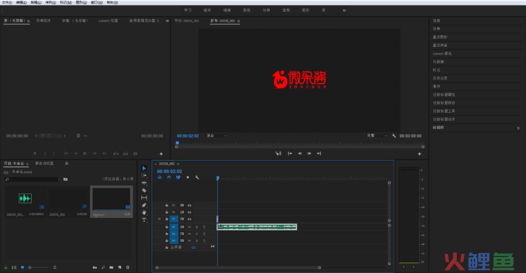Select the Hand tool
The image size is (526, 273).
coord(144,213)
